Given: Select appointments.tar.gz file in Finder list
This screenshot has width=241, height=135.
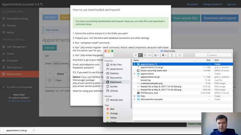Looking at the screenshot, I should [x=183, y=77].
